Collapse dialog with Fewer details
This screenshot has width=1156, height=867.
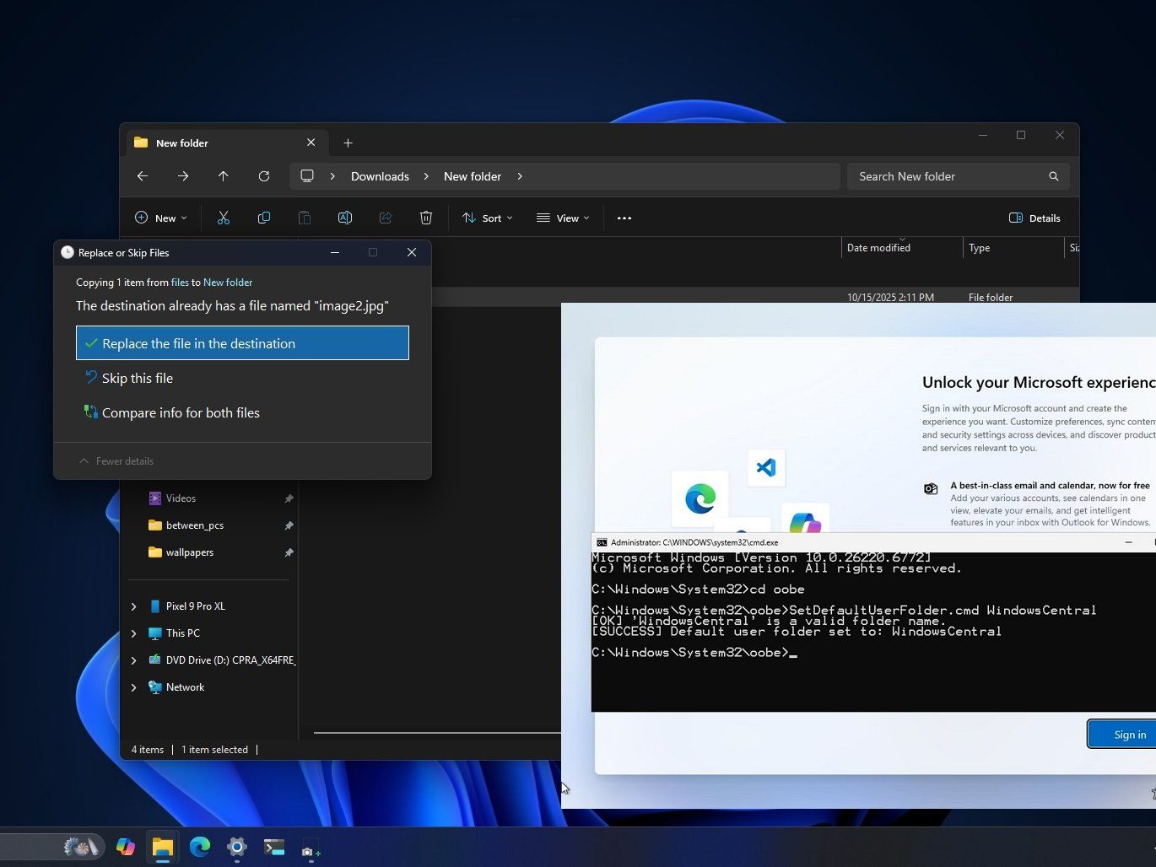pyautogui.click(x=116, y=461)
